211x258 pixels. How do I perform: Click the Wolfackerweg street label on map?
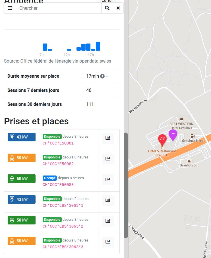(138, 106)
